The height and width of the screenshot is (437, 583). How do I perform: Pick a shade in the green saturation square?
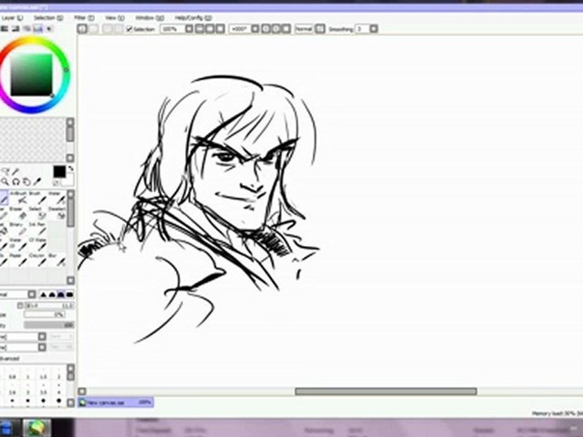pos(31,75)
